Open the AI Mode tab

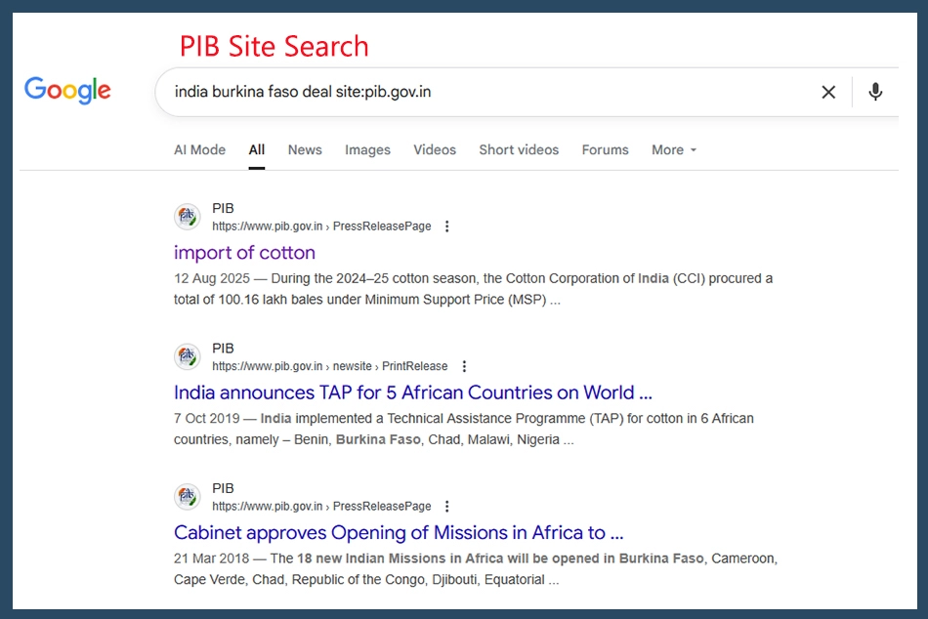point(199,149)
